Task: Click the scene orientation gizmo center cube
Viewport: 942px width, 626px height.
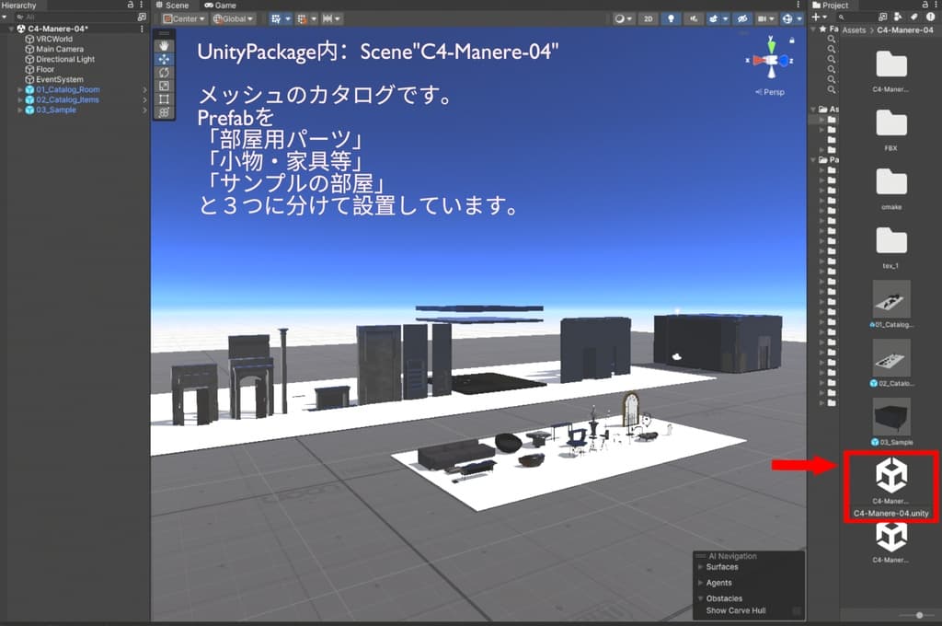Action: [x=772, y=60]
